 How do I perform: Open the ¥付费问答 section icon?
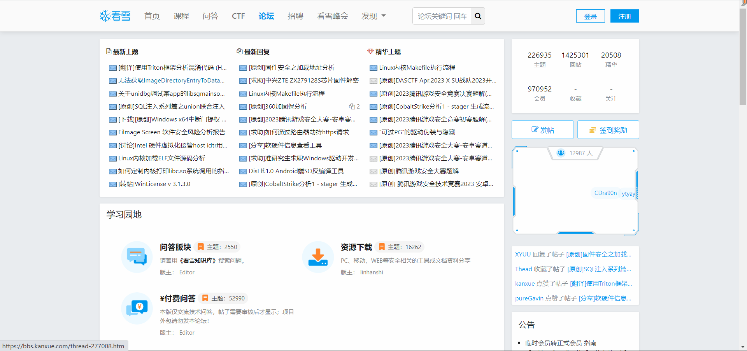click(137, 308)
